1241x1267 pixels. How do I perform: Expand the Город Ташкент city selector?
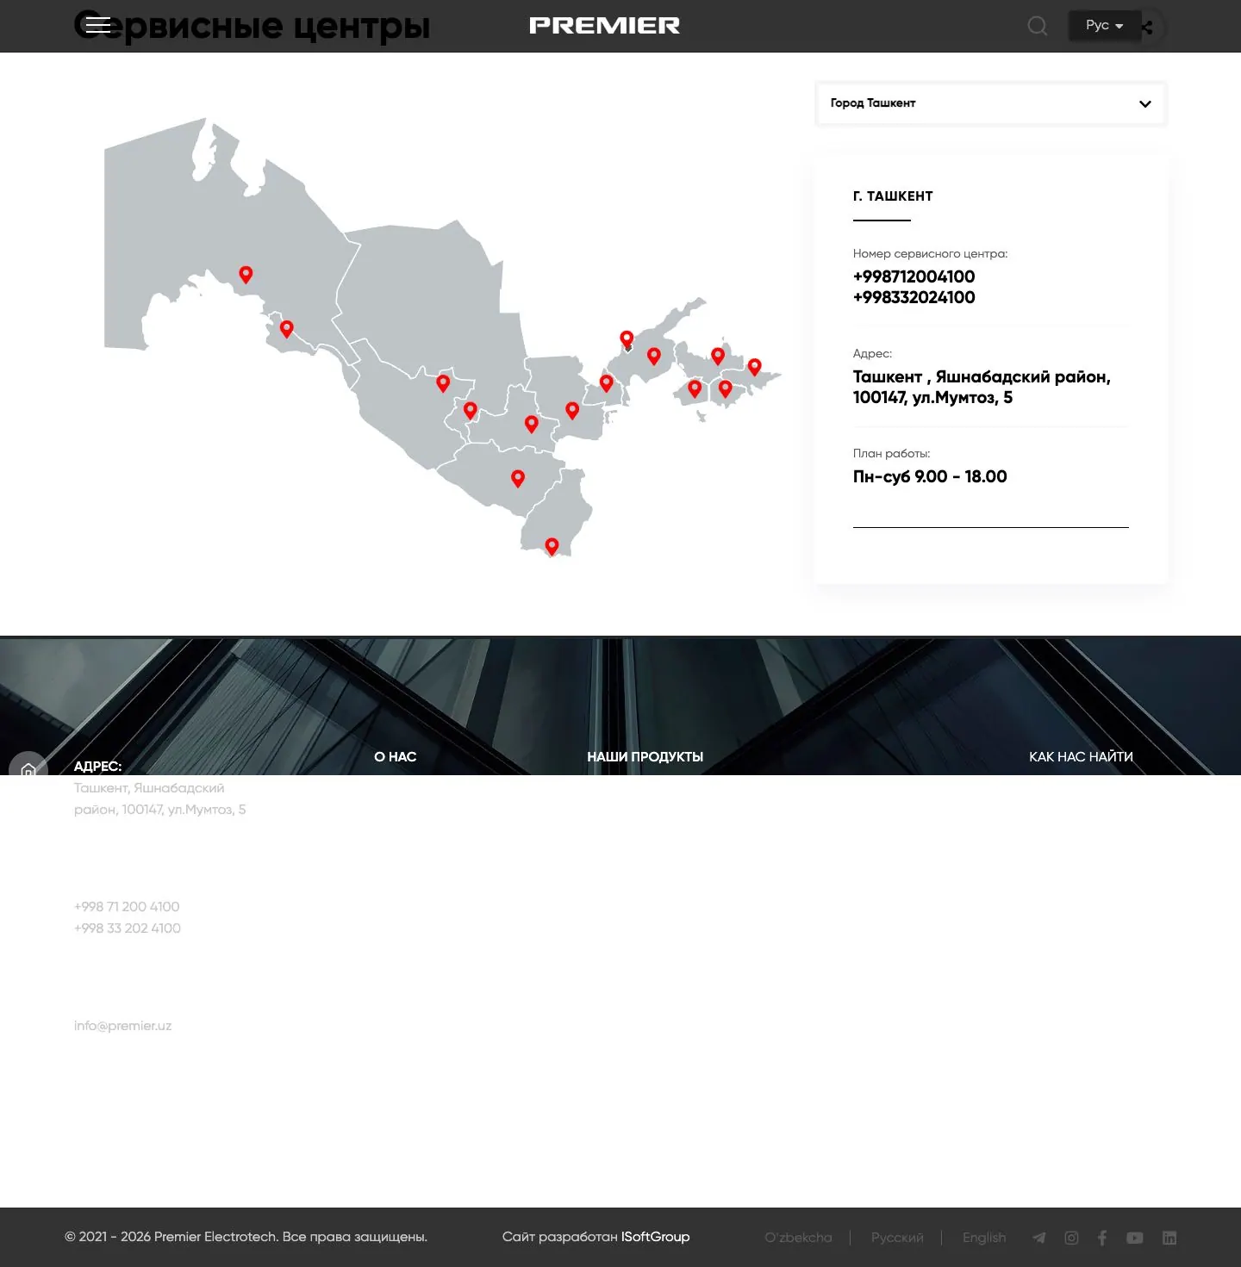[991, 103]
